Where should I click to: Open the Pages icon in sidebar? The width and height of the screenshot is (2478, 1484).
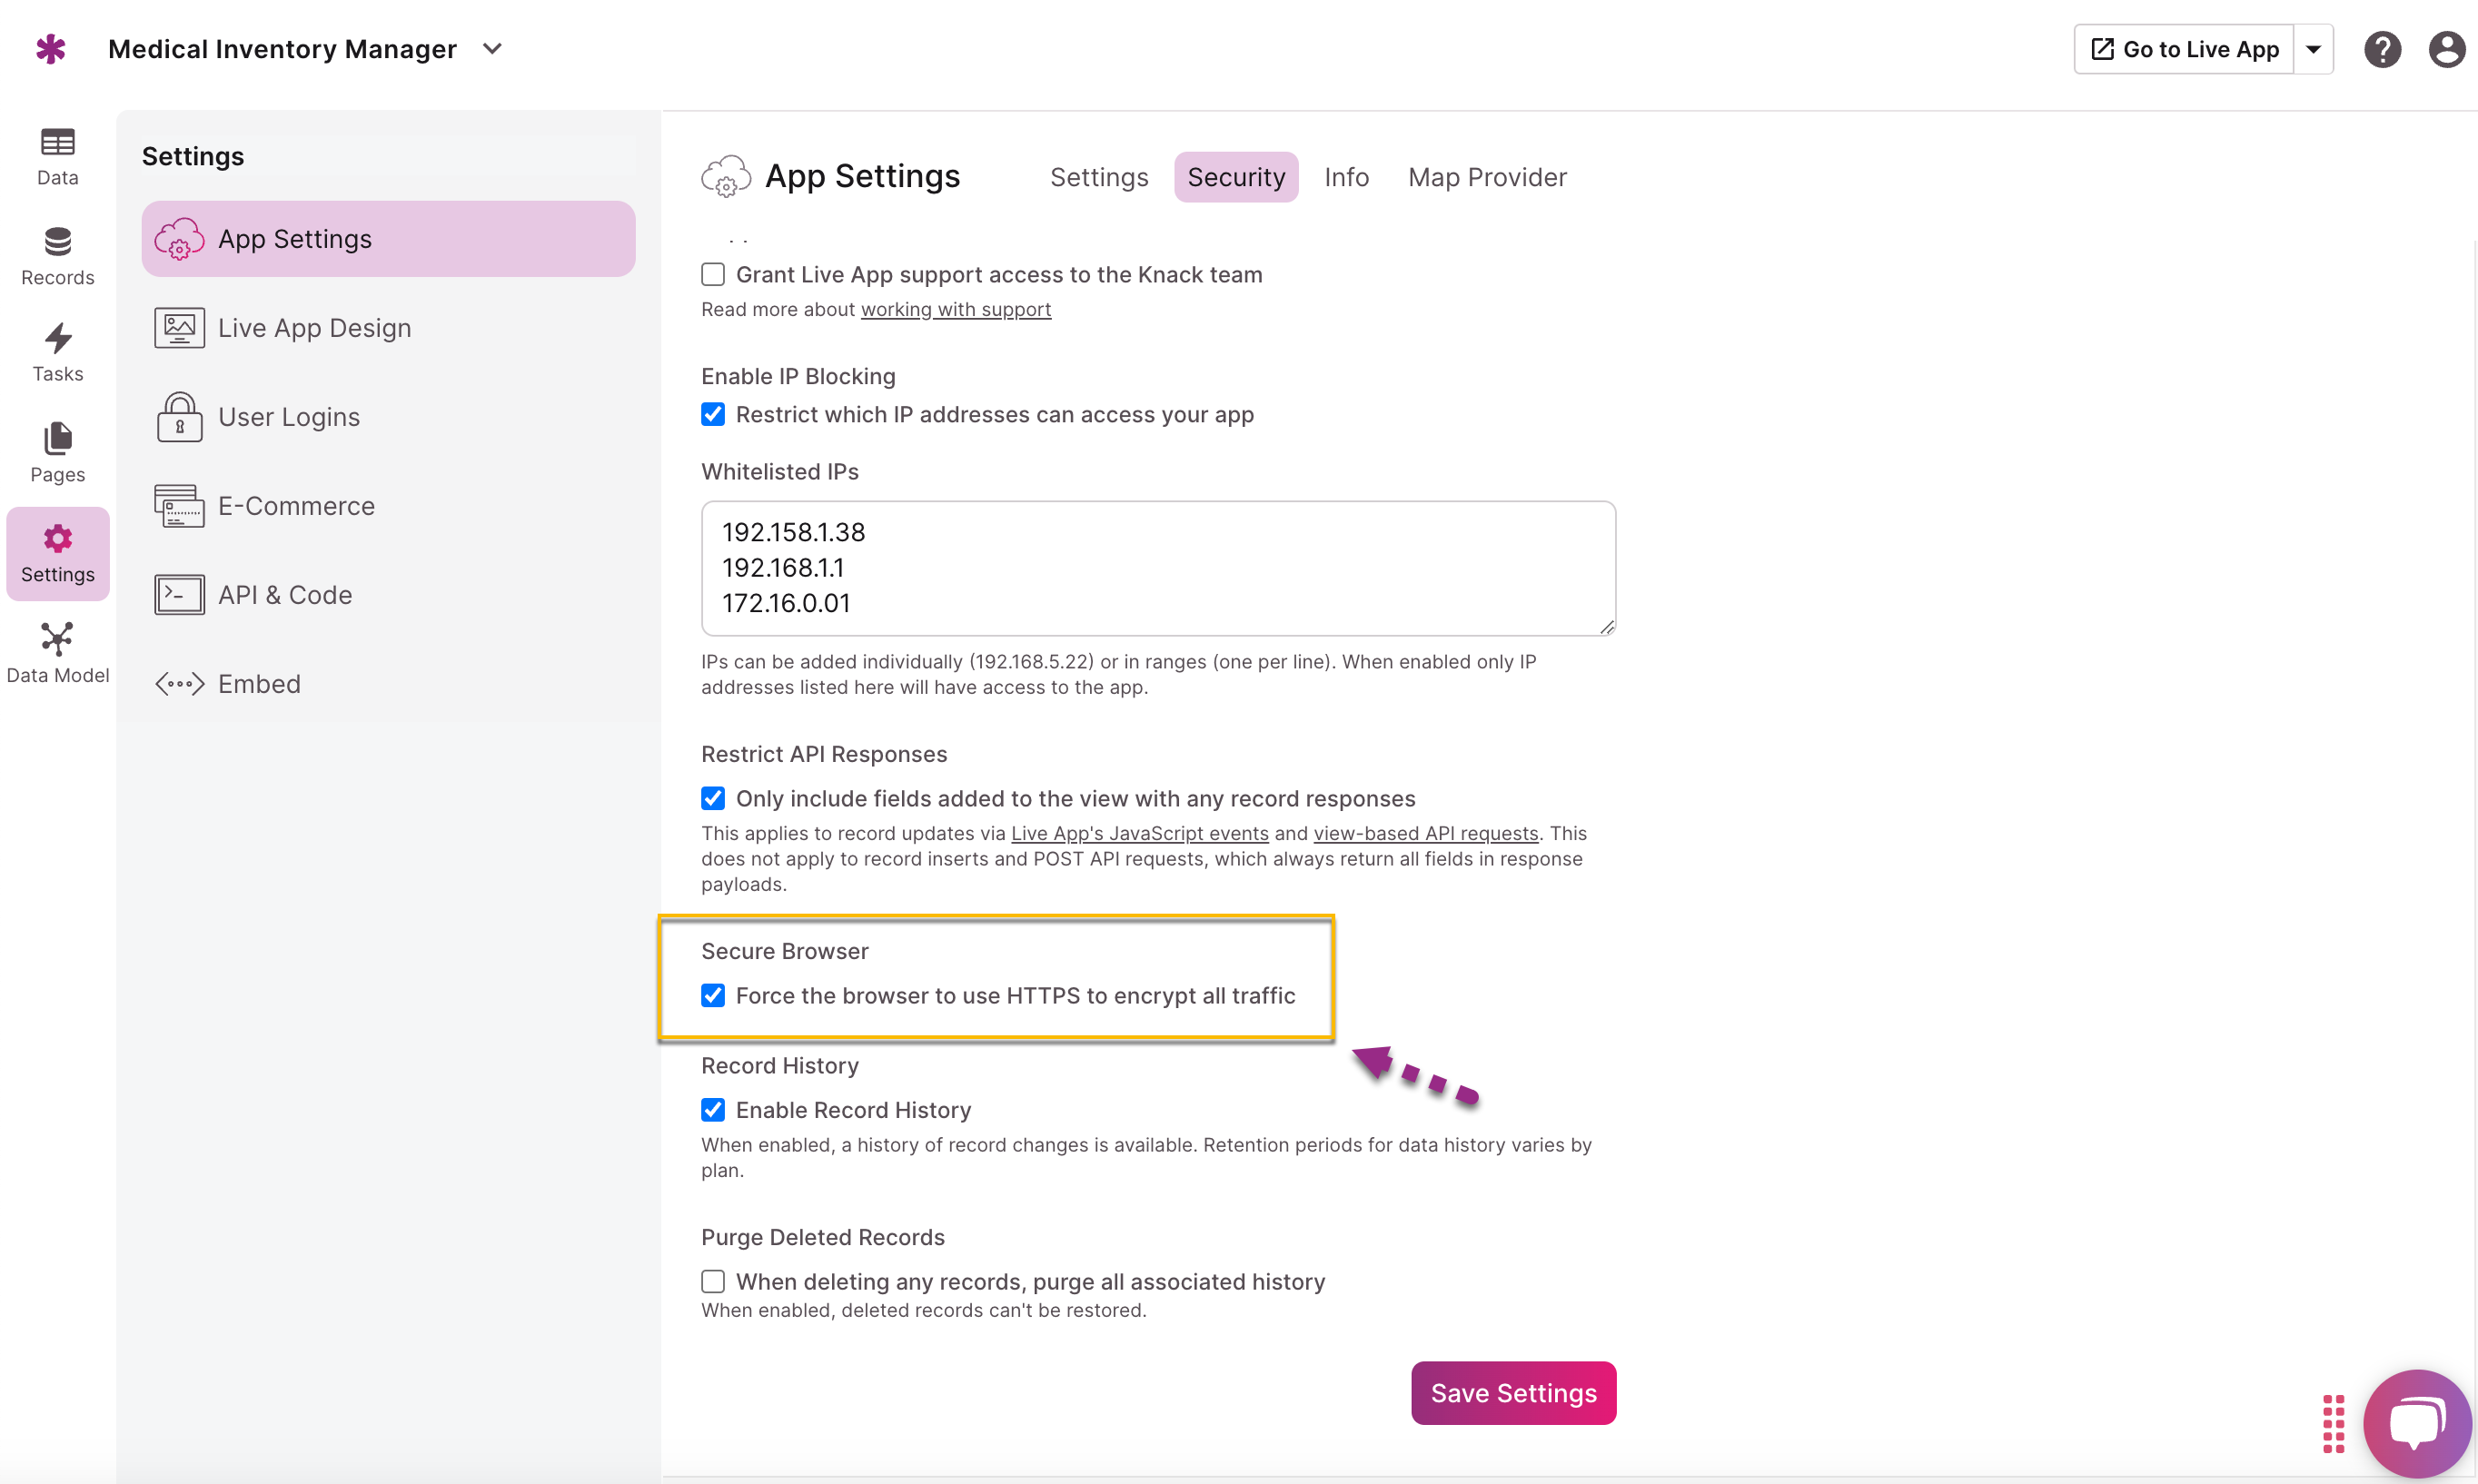pyautogui.click(x=57, y=438)
